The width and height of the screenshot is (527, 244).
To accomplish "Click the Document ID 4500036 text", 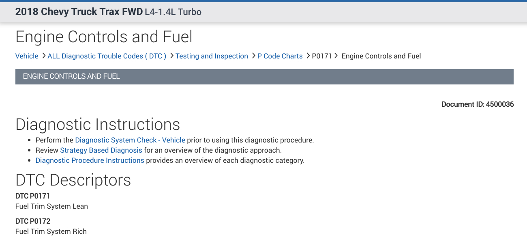I will 478,104.
